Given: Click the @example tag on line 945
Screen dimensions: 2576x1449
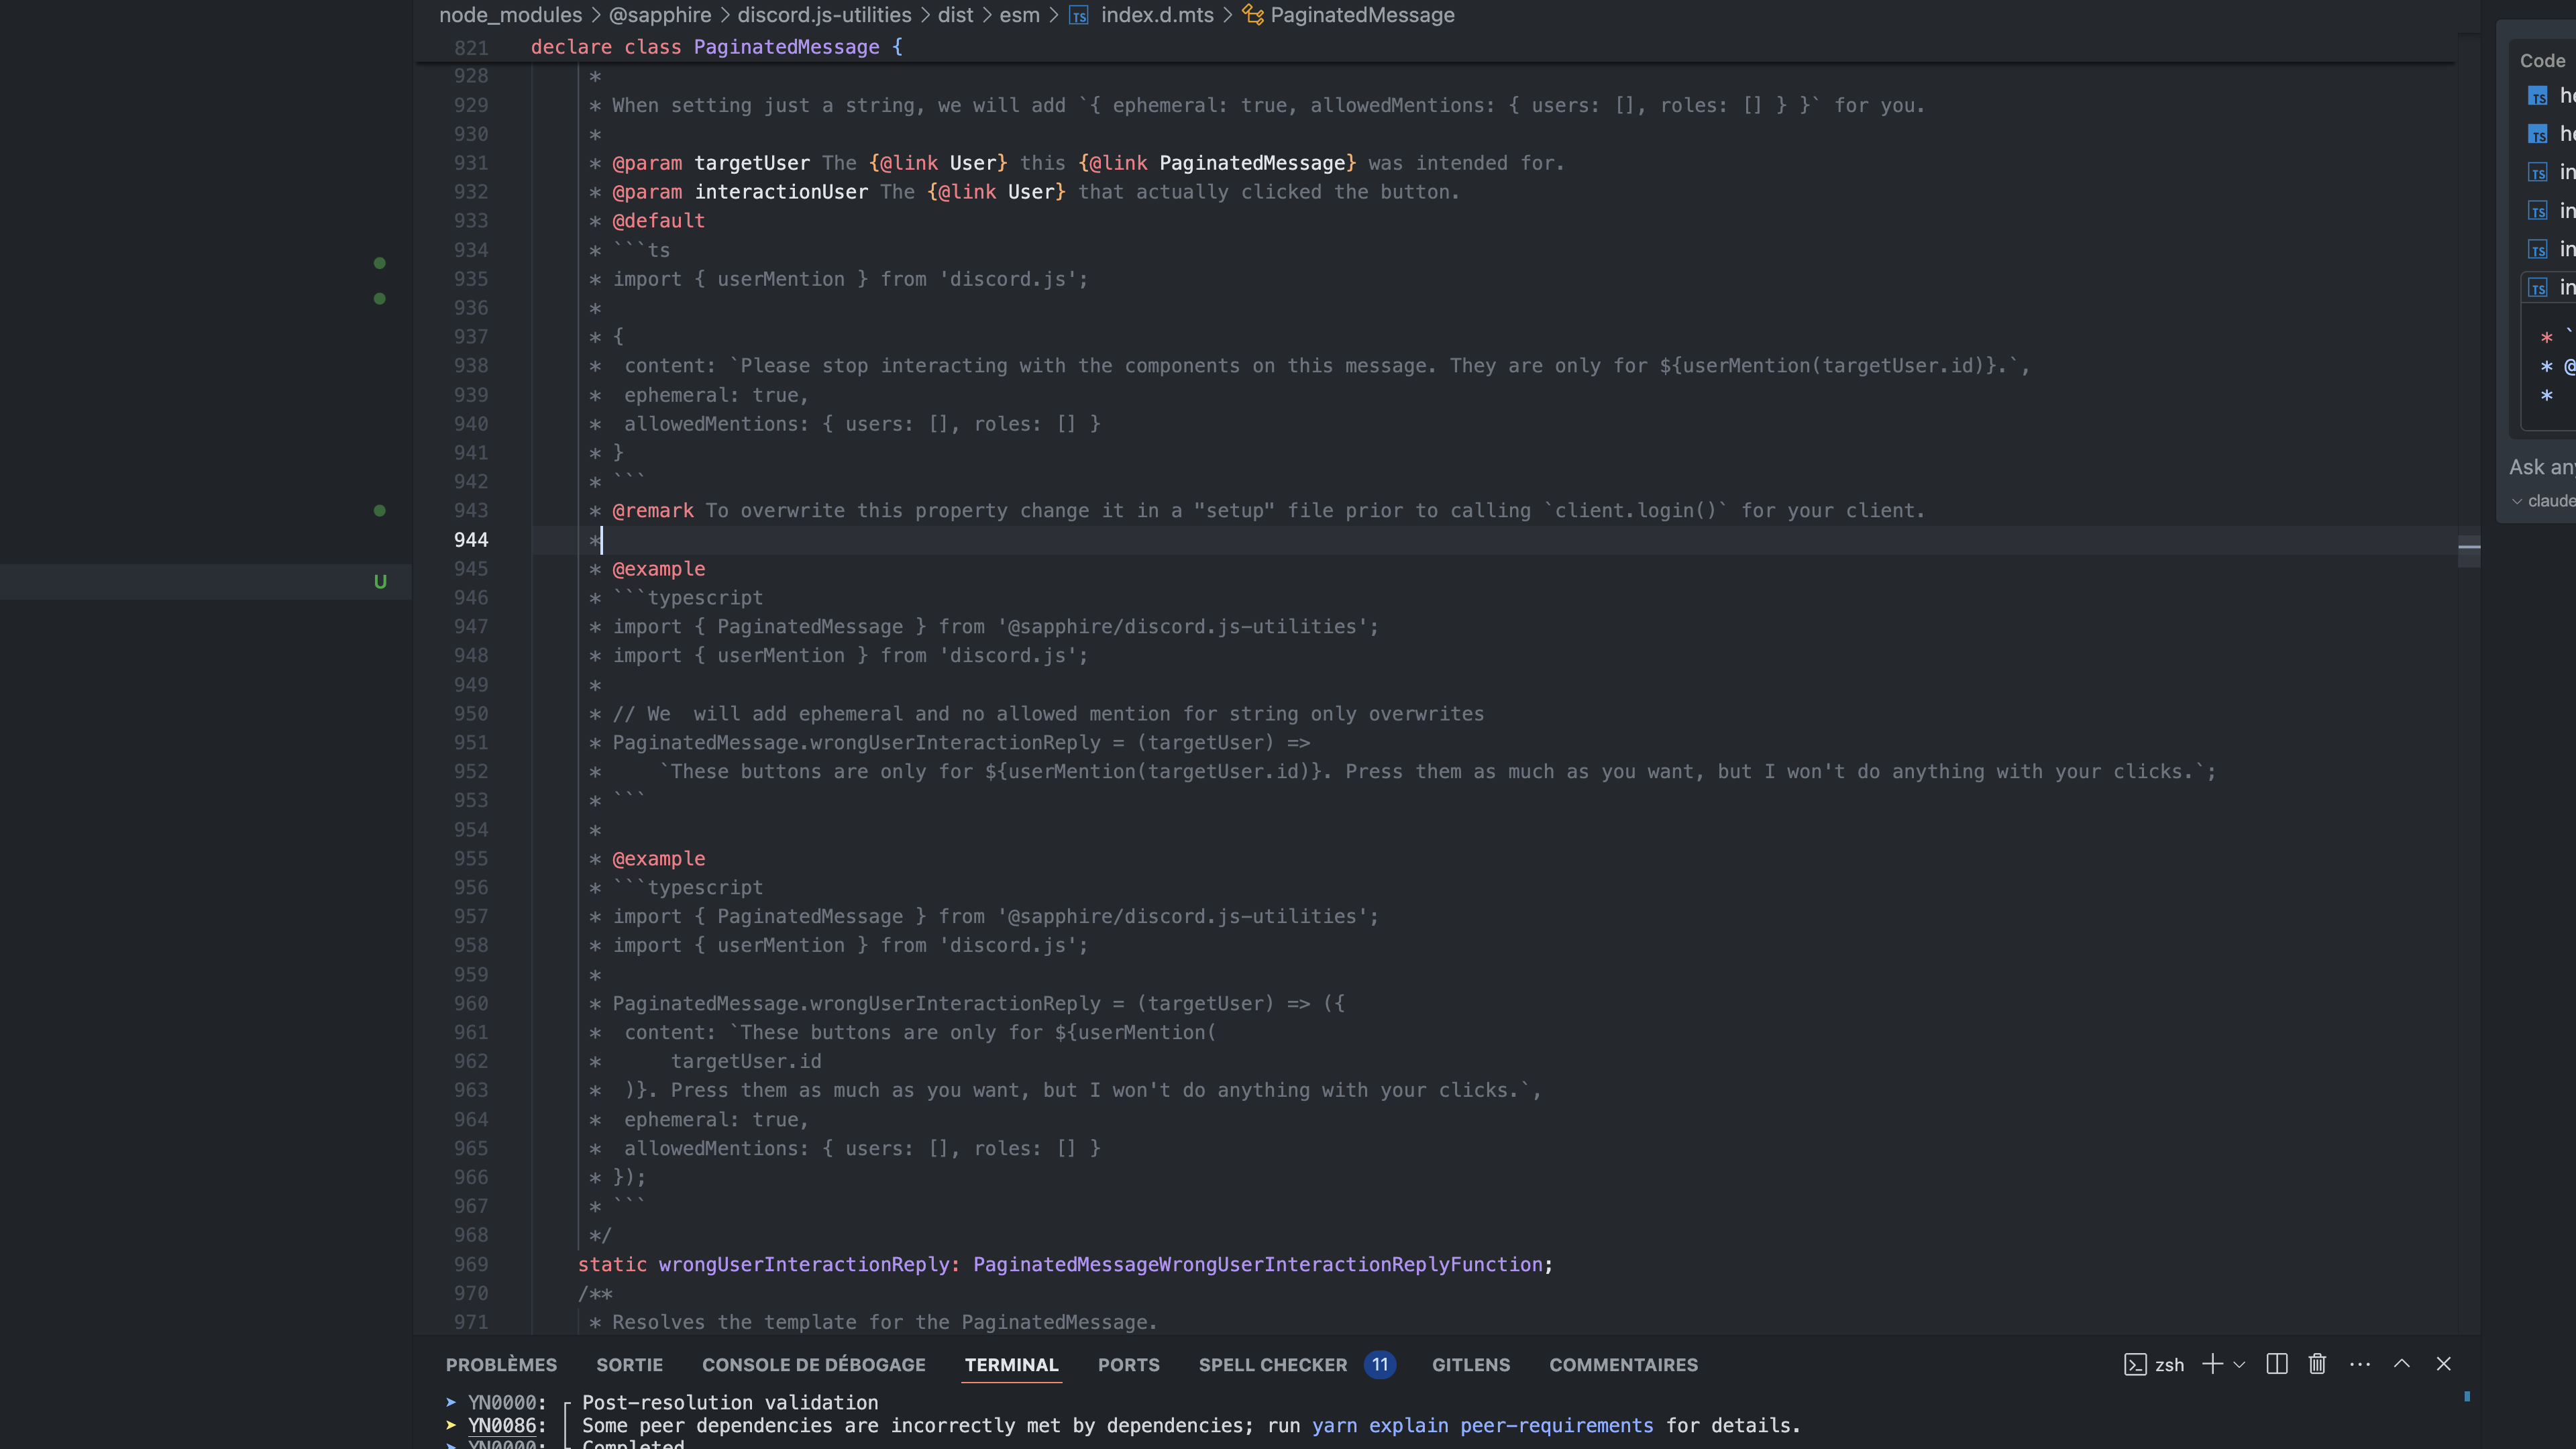Looking at the screenshot, I should click(x=659, y=569).
